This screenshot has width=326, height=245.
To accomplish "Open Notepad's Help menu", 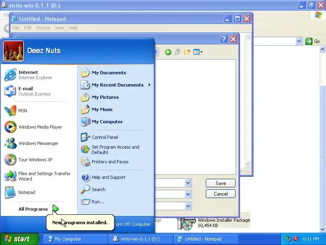I will click(x=73, y=28).
